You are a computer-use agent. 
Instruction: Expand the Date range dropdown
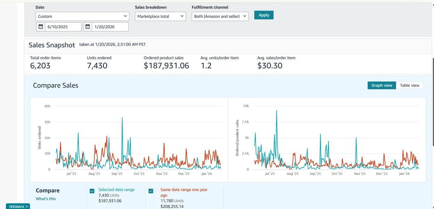(x=82, y=16)
